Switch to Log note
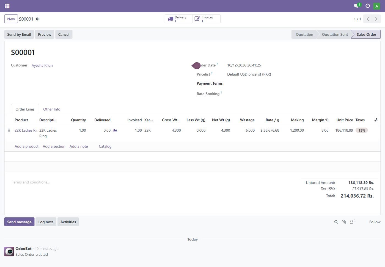Screen dimensions: 385x267 tap(46, 222)
